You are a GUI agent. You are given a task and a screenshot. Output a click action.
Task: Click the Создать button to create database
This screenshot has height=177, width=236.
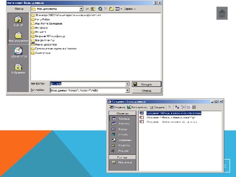point(147,84)
